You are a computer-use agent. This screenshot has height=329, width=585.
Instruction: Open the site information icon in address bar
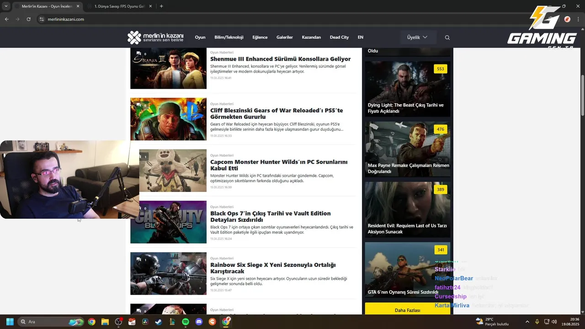click(42, 19)
